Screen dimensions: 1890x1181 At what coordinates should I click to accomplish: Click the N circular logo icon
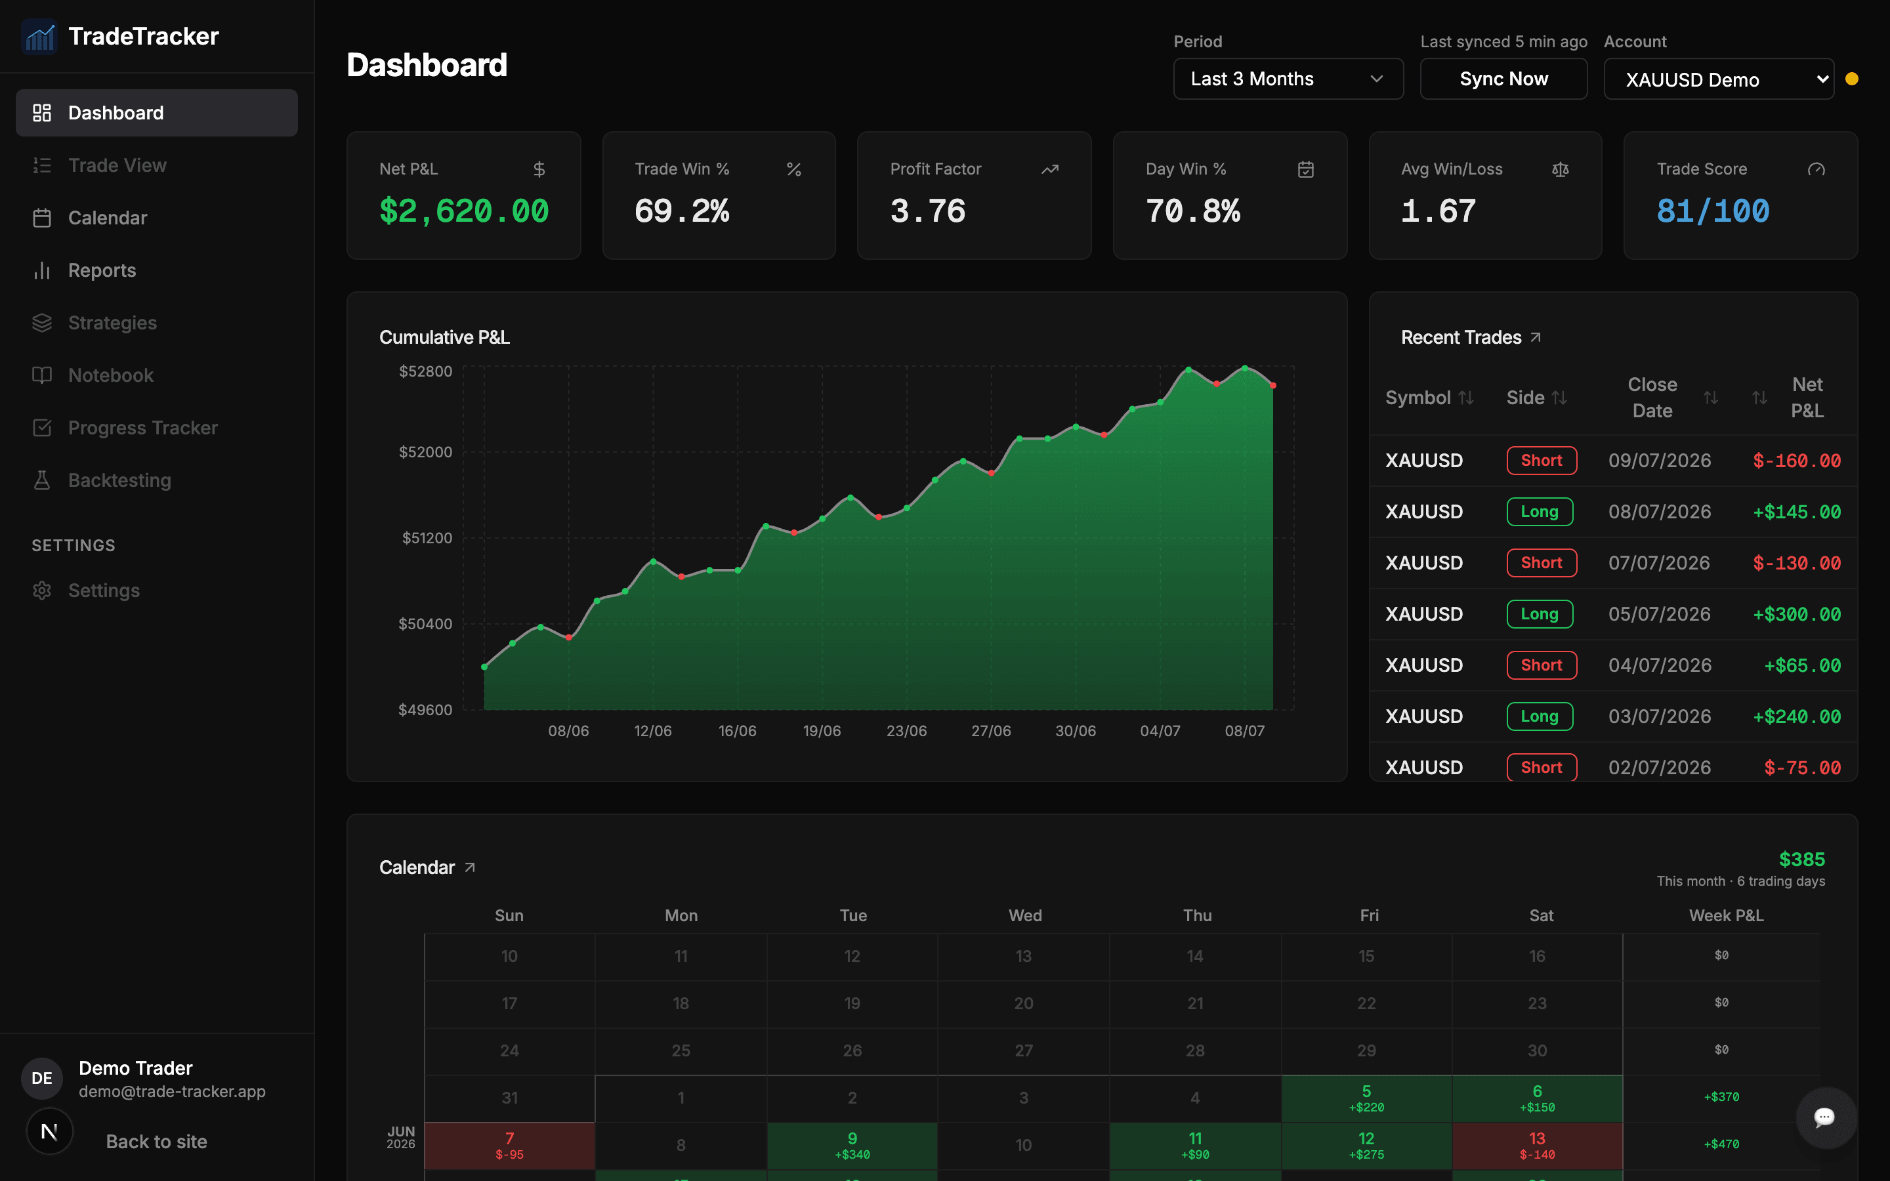click(x=49, y=1131)
